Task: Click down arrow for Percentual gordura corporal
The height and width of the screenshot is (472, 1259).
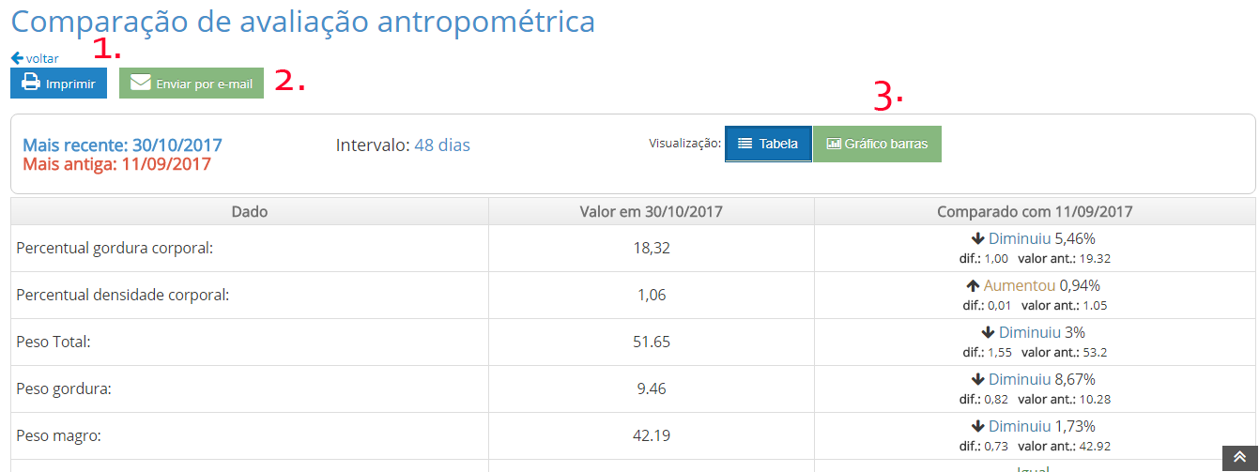Action: point(978,239)
